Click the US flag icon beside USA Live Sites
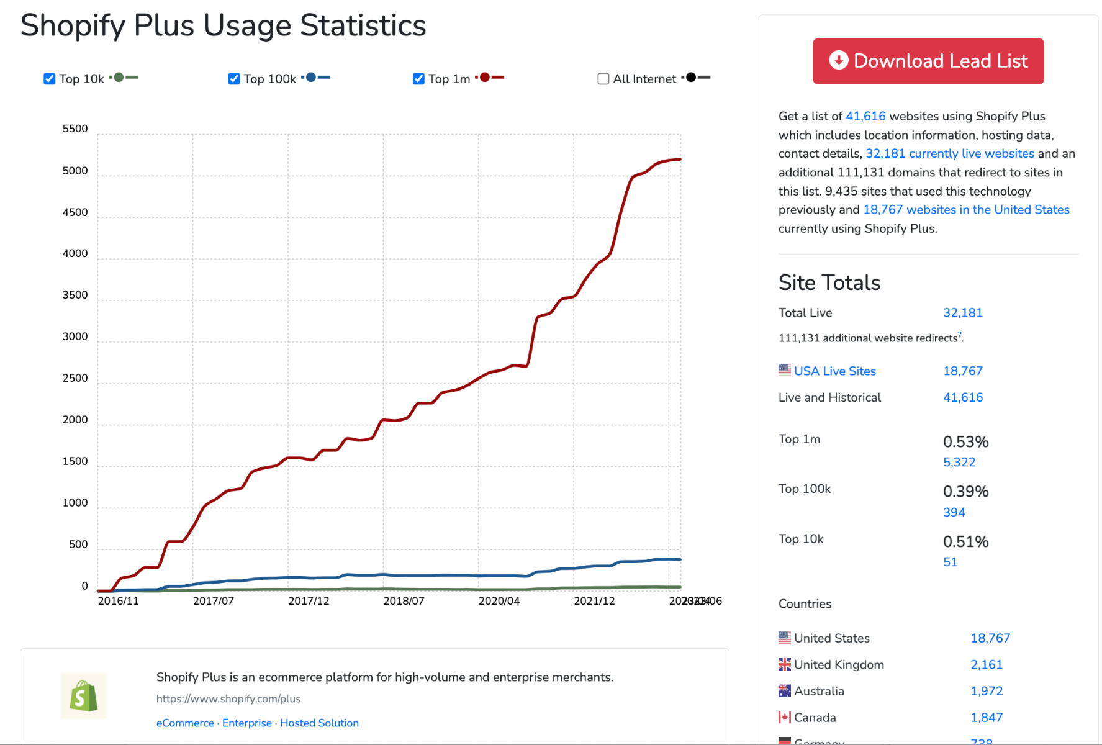Viewport: 1102px width, 745px height. point(785,370)
